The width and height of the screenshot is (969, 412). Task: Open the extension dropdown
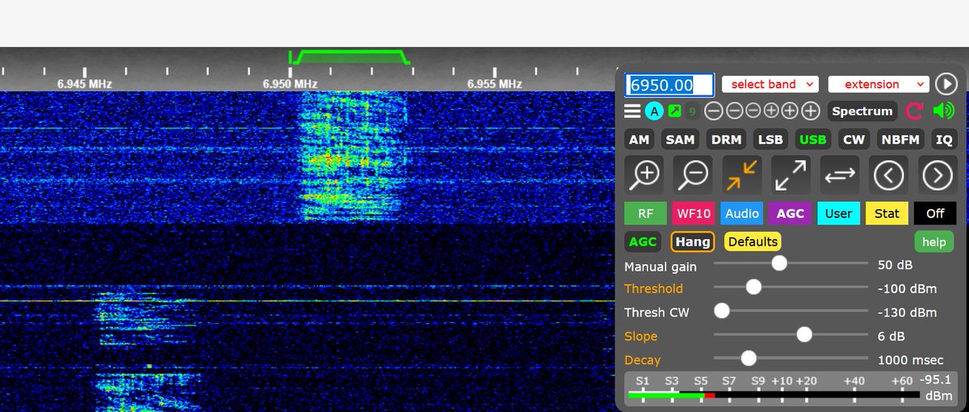pos(879,84)
